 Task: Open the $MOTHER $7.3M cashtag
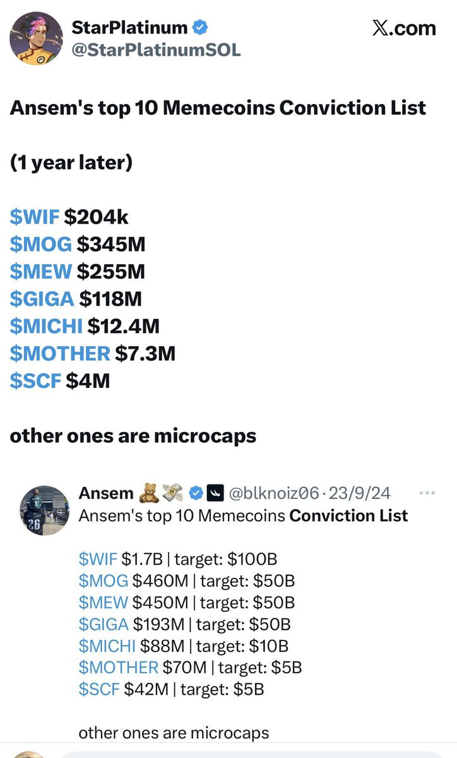[x=60, y=353]
